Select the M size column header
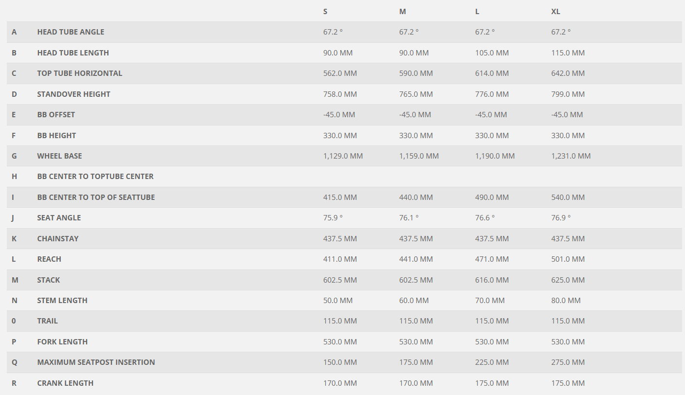The width and height of the screenshot is (685, 395). pyautogui.click(x=402, y=11)
